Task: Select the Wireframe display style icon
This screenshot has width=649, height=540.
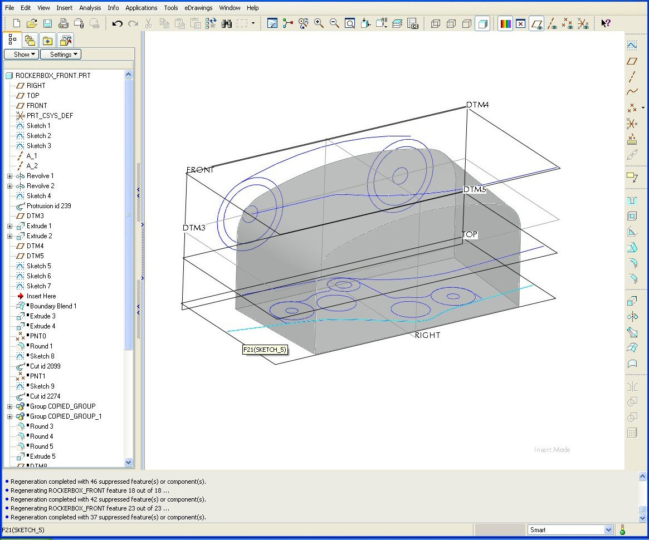Action: (436, 23)
